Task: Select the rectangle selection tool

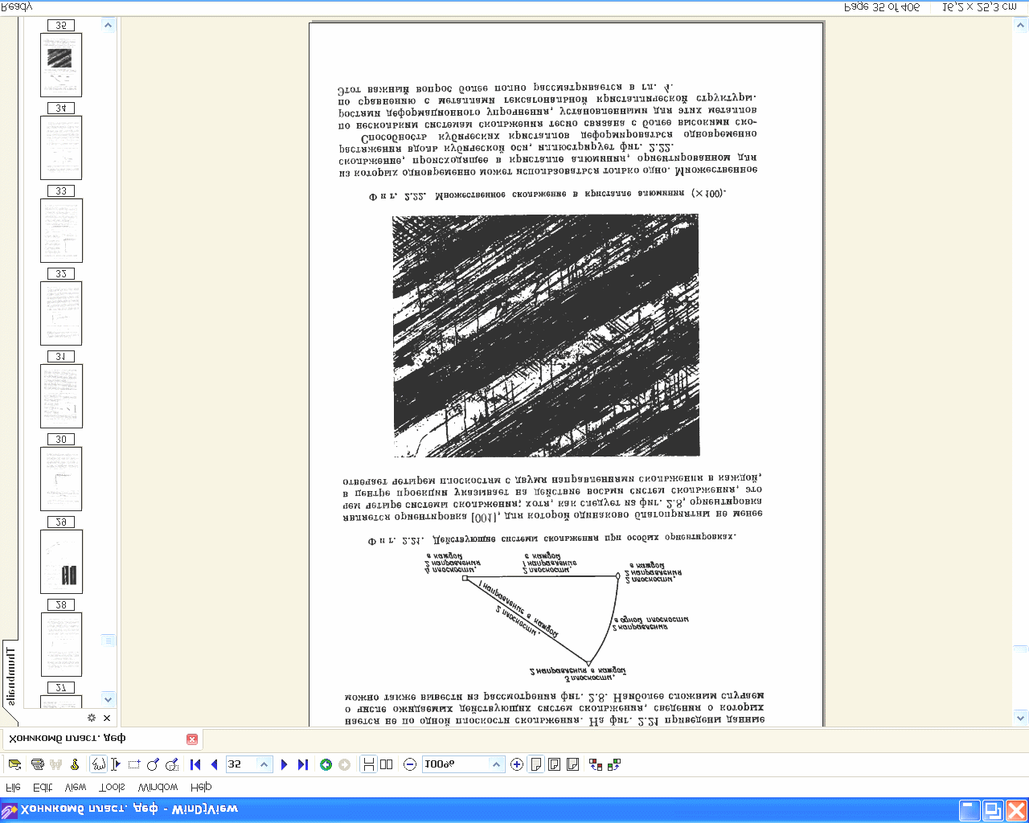Action: tap(134, 764)
